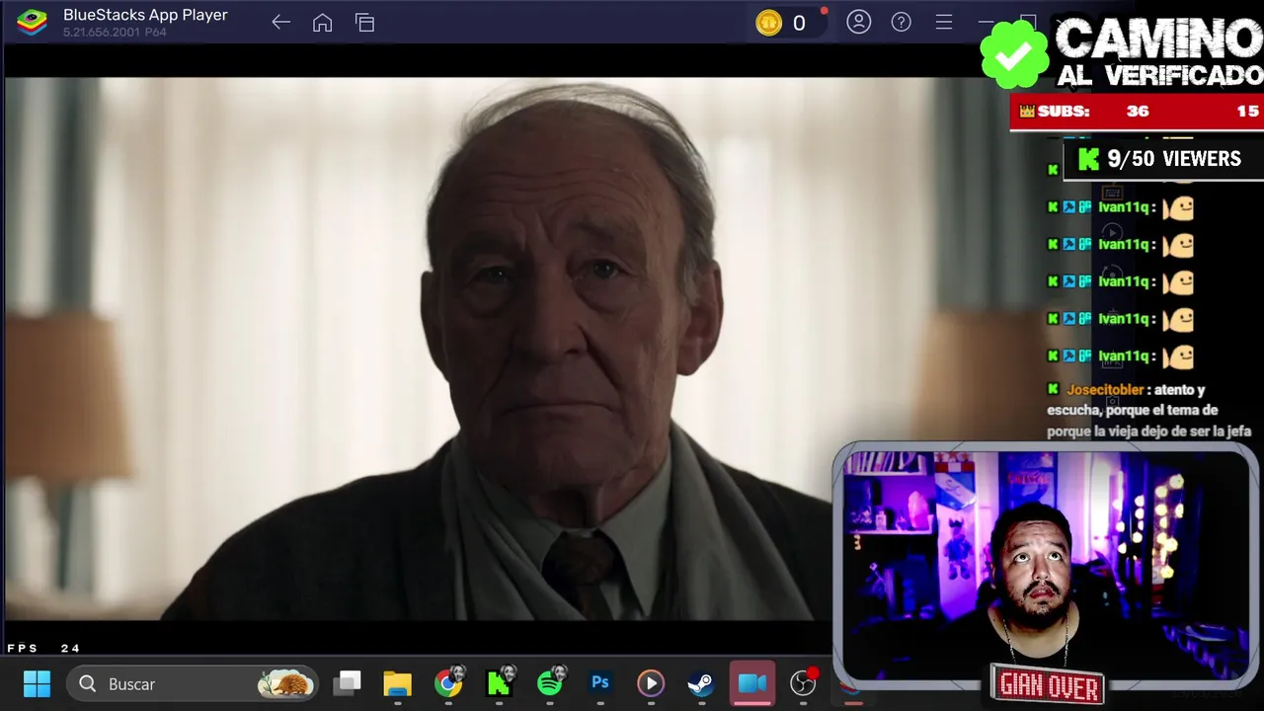Open the green Kick app in taskbar
Screen dimensions: 1264x711
click(x=499, y=683)
